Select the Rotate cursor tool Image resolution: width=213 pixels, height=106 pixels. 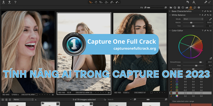106,2
